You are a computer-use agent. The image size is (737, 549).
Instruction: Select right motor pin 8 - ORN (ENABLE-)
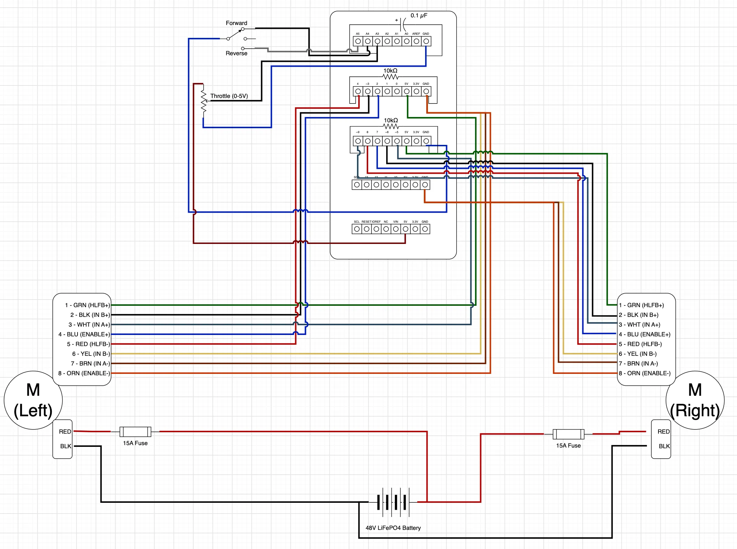645,373
